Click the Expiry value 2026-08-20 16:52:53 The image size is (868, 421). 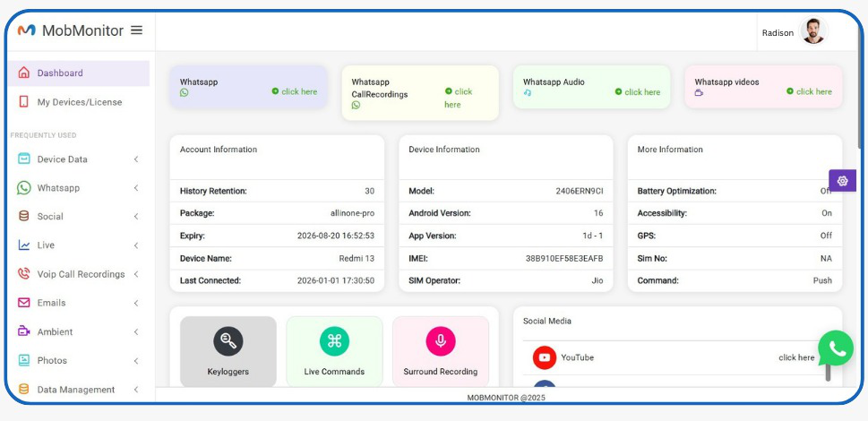tap(335, 236)
